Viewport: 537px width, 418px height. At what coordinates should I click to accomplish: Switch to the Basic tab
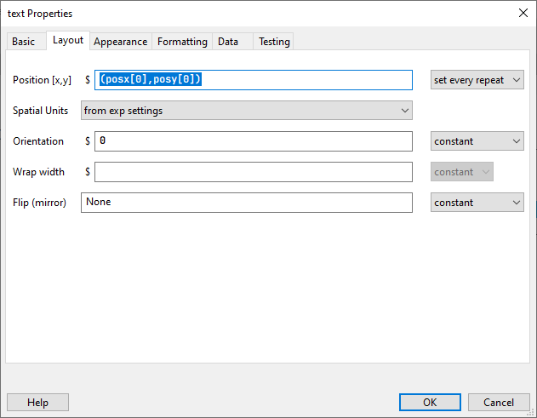(24, 41)
